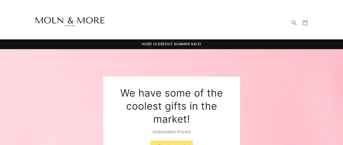Screen dimensions: 343x145
Task: Click pink banner area right of white card
Action: 291,105
